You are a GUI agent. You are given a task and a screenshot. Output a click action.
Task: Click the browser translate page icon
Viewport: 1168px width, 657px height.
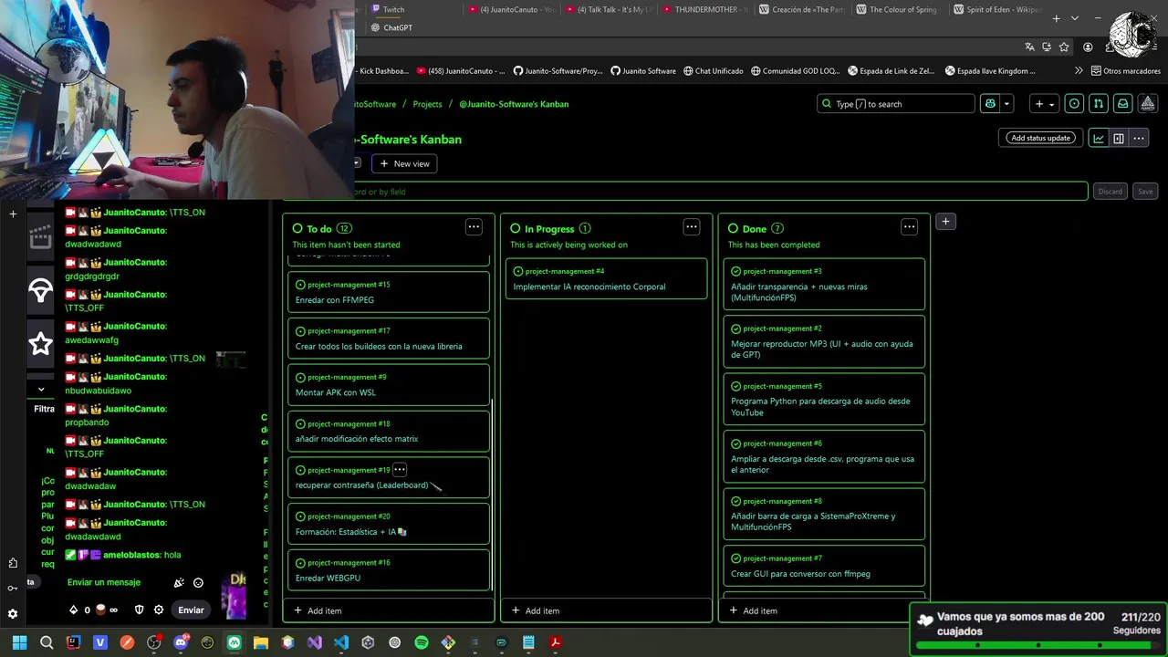(x=1030, y=47)
